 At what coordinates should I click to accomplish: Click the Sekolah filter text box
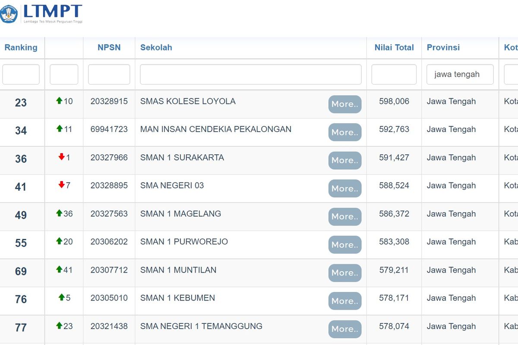(250, 74)
